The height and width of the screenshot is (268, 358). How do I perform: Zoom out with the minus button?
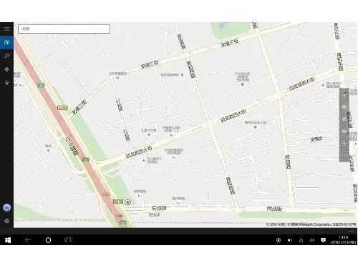click(344, 156)
